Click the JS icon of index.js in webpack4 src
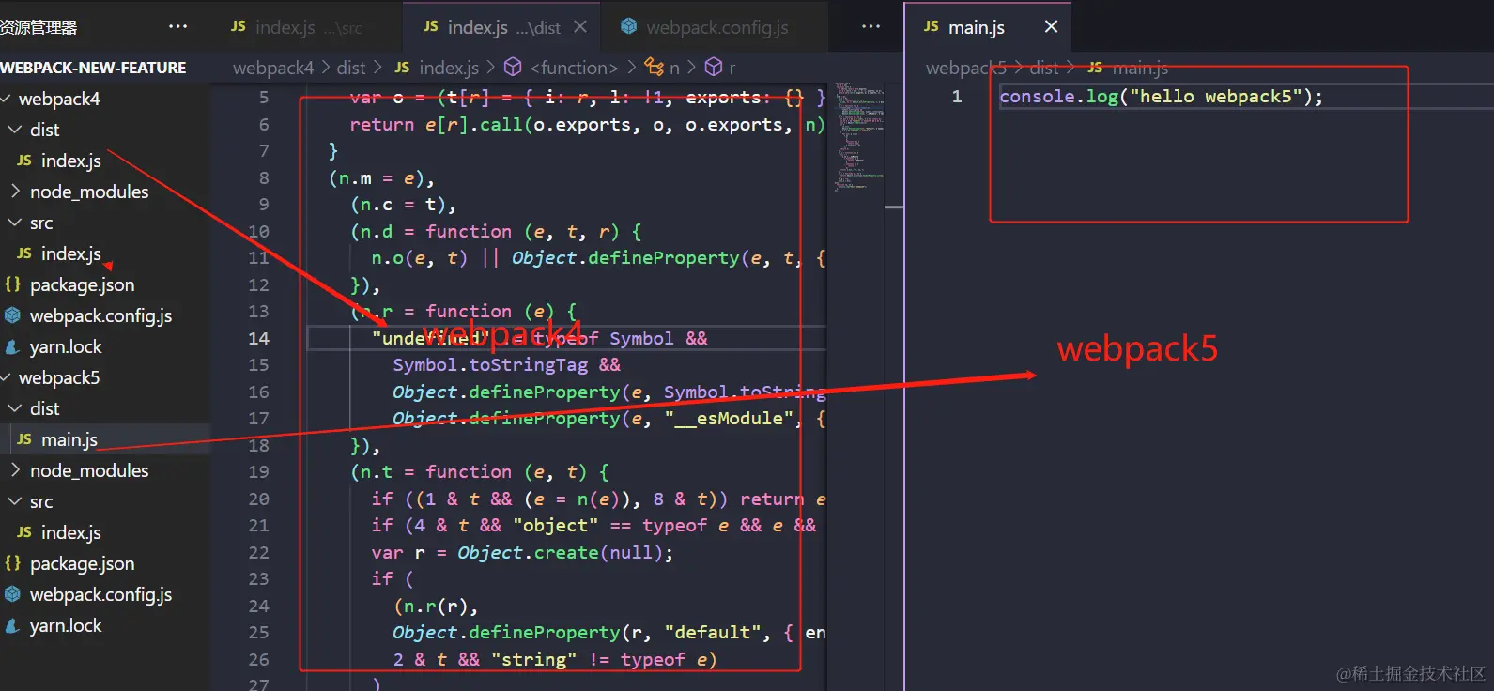This screenshot has height=691, width=1494. pos(24,253)
